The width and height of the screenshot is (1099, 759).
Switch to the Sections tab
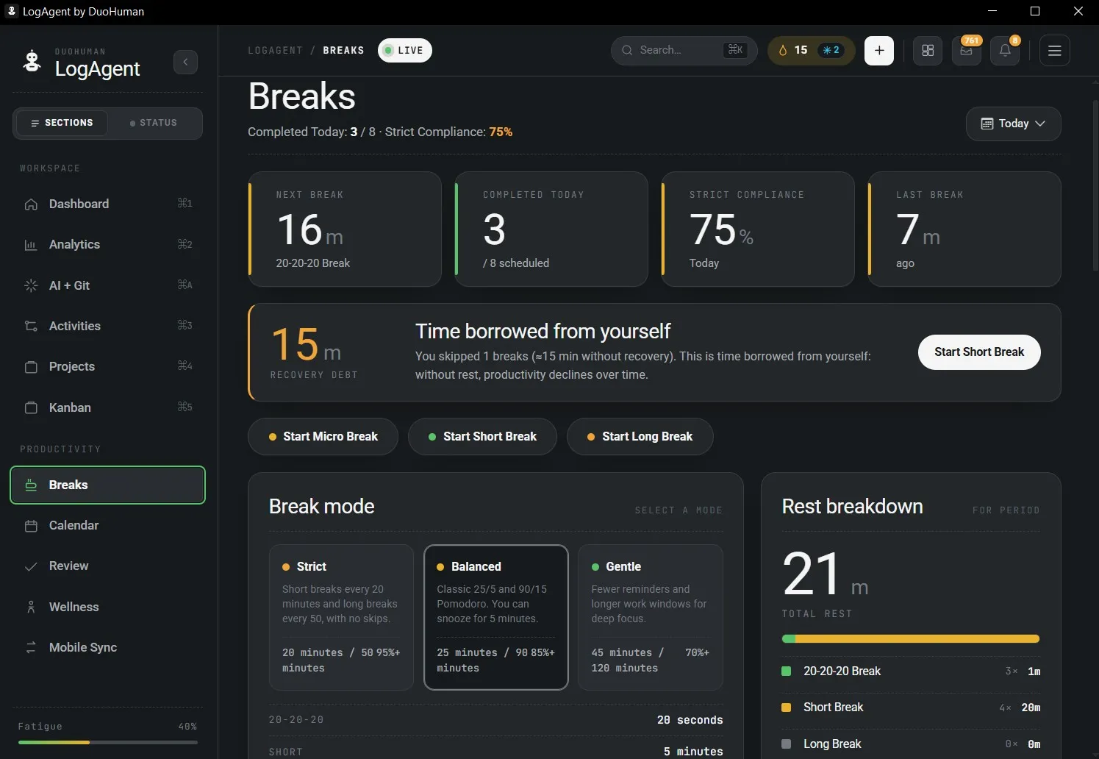pos(62,123)
